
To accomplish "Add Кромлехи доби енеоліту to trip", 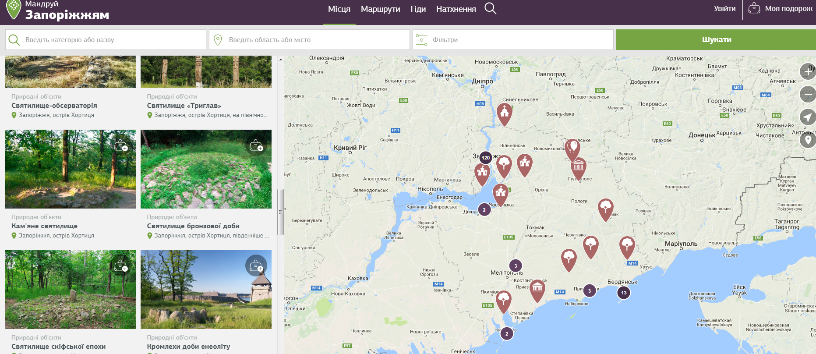I will pyautogui.click(x=256, y=266).
